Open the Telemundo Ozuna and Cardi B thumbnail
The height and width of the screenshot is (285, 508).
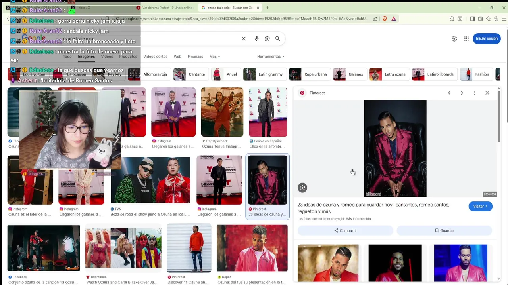coord(123,248)
